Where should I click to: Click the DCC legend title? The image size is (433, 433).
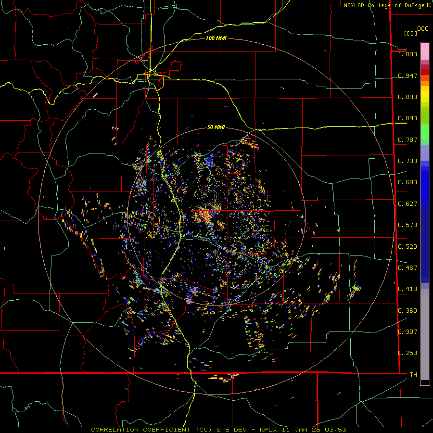pos(422,29)
